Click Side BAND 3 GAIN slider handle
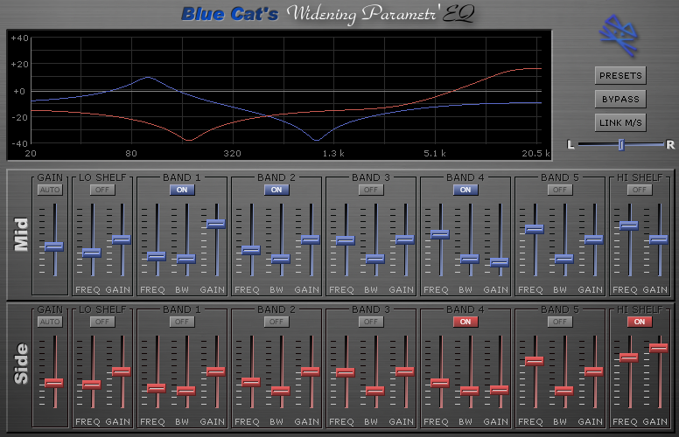This screenshot has width=679, height=437. [405, 371]
